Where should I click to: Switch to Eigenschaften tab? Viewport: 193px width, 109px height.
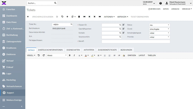(73, 50)
